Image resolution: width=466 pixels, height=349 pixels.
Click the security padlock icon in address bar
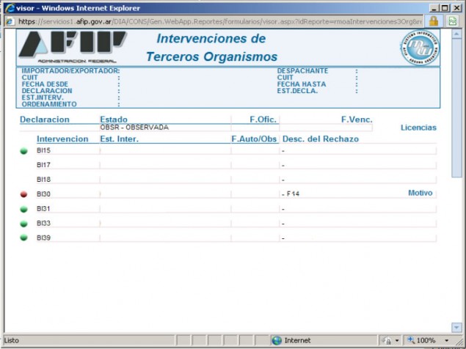tap(434, 21)
